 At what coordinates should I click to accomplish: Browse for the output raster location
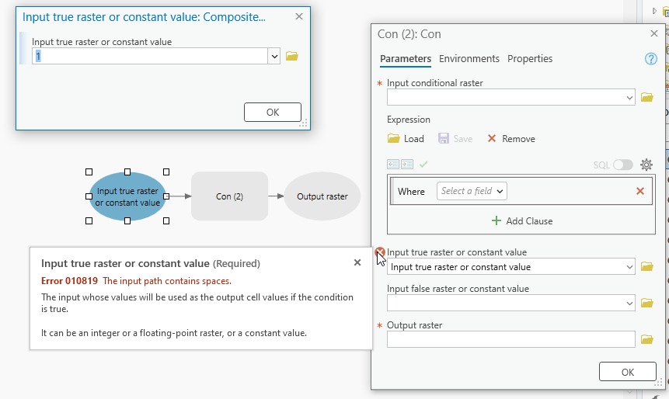[646, 339]
